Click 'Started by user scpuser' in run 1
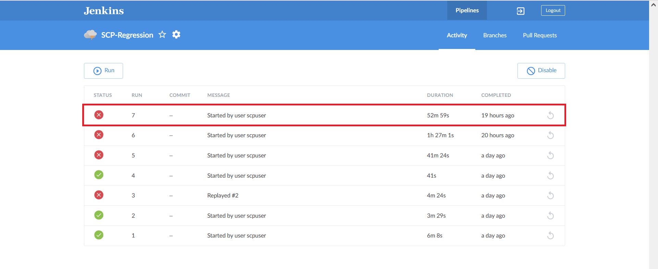This screenshot has height=269, width=658. [236, 235]
